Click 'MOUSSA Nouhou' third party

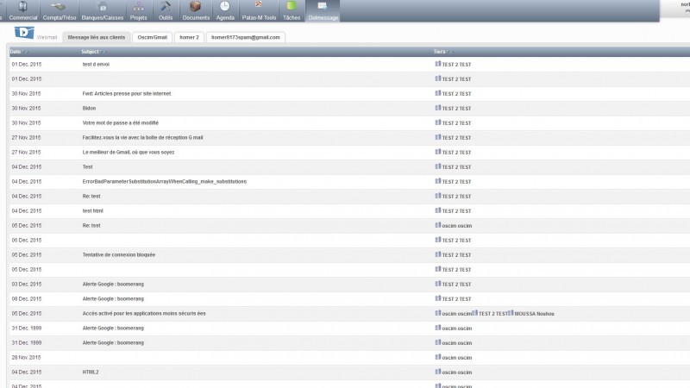click(534, 314)
